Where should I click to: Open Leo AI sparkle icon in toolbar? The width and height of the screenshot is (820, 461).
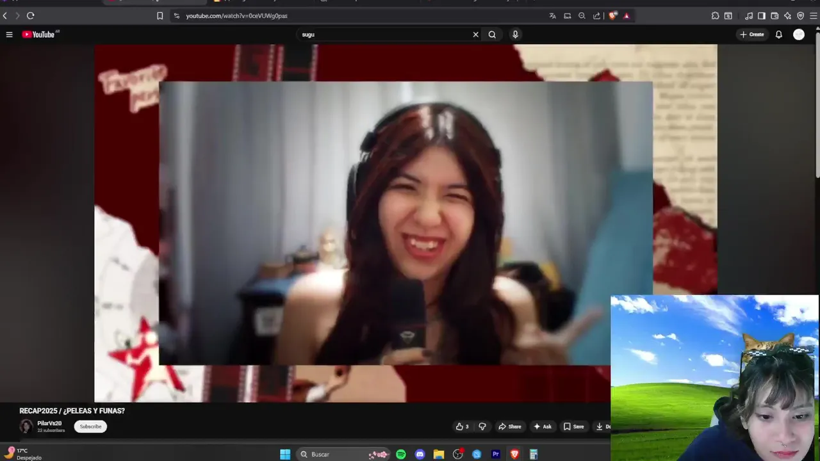[x=787, y=15]
